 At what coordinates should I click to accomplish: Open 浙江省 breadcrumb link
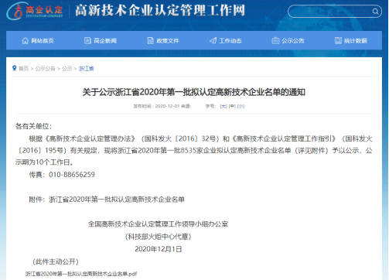click(x=86, y=69)
